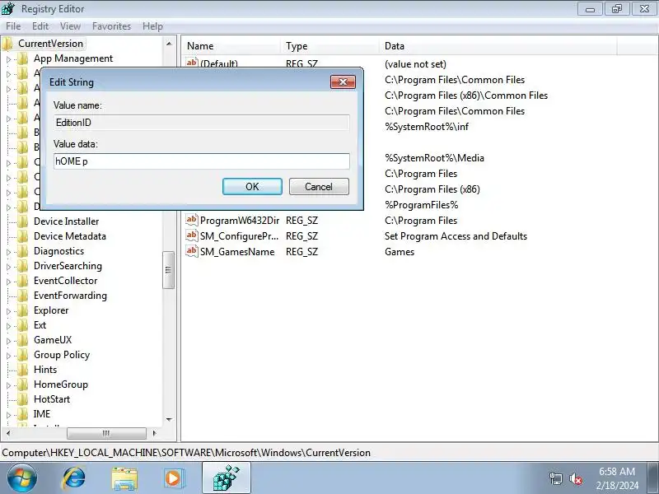The height and width of the screenshot is (494, 659).
Task: Expand the DriverSearching key
Action: pos(8,267)
